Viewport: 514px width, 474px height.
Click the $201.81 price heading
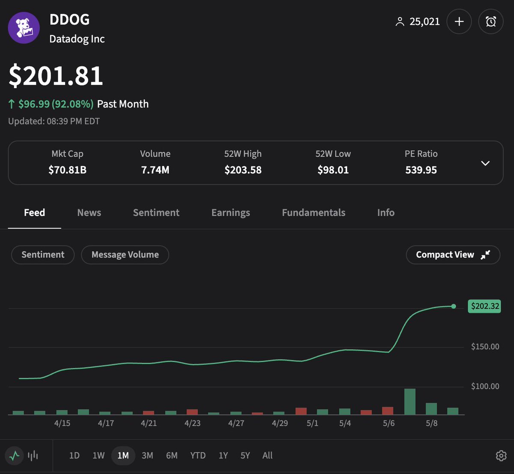(56, 76)
